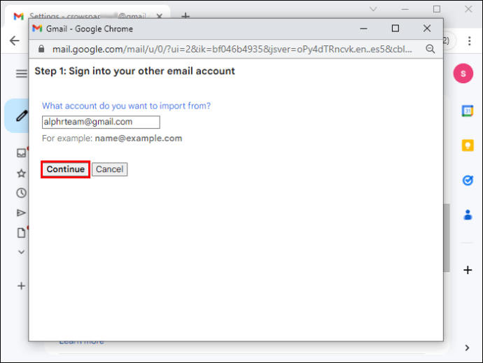Open Gmail main menu hamburger
Screen dimensions: 483x363
[22, 73]
